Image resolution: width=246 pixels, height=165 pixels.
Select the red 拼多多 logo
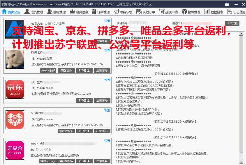point(15,120)
